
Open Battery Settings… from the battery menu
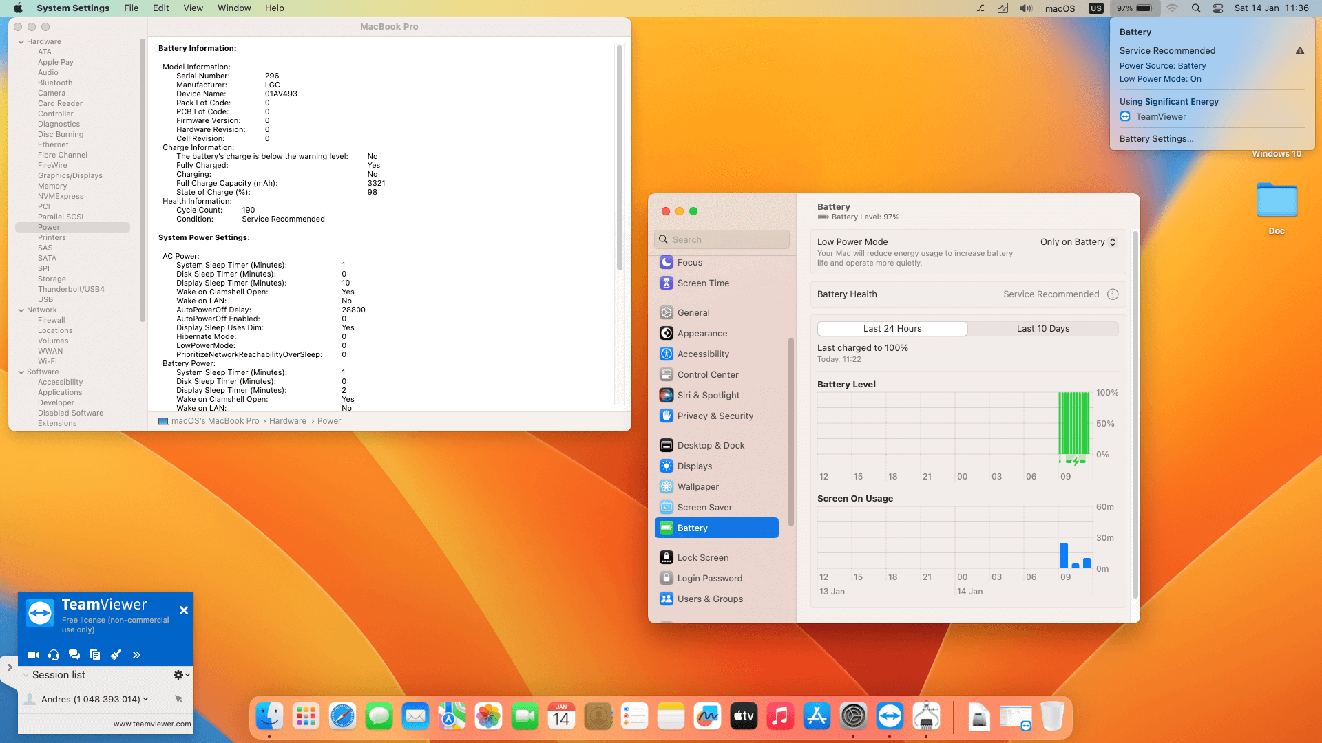(x=1157, y=139)
